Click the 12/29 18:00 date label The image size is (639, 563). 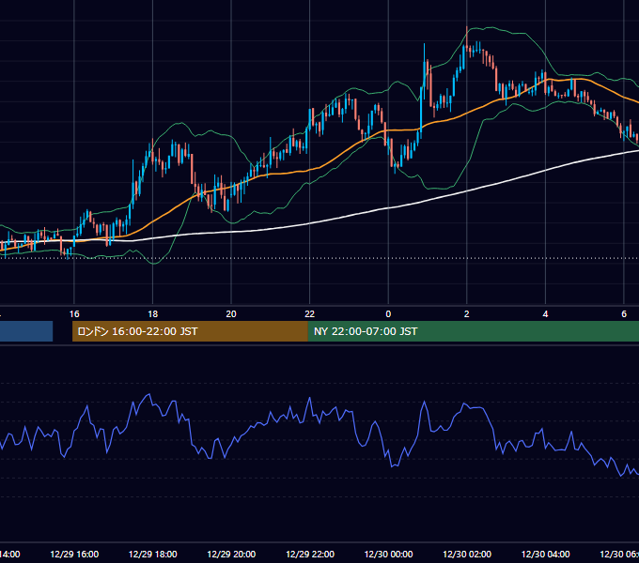click(x=153, y=554)
